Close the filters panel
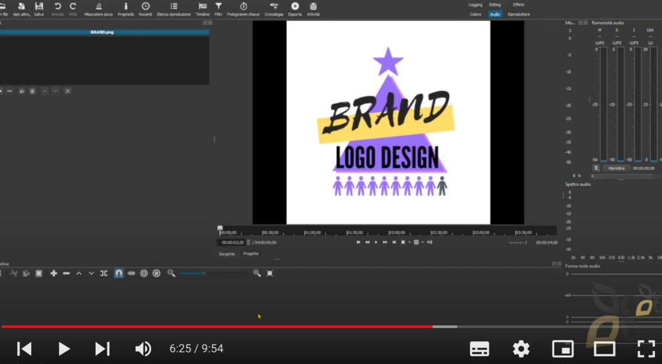Image resolution: width=662 pixels, height=364 pixels. click(x=210, y=23)
